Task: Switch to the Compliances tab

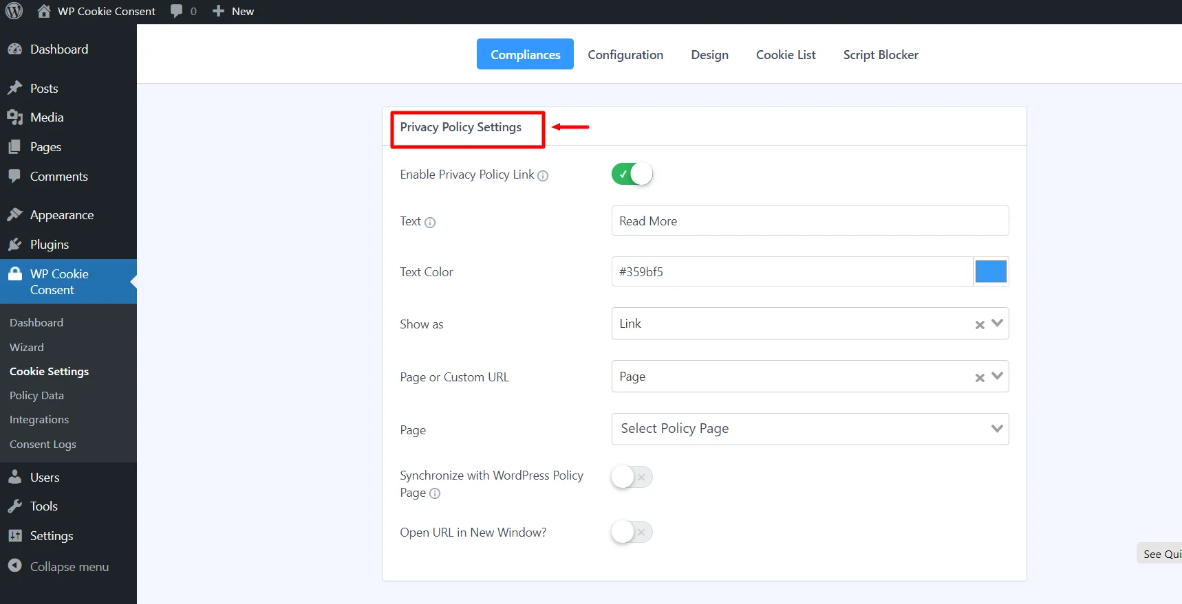Action: pos(525,54)
